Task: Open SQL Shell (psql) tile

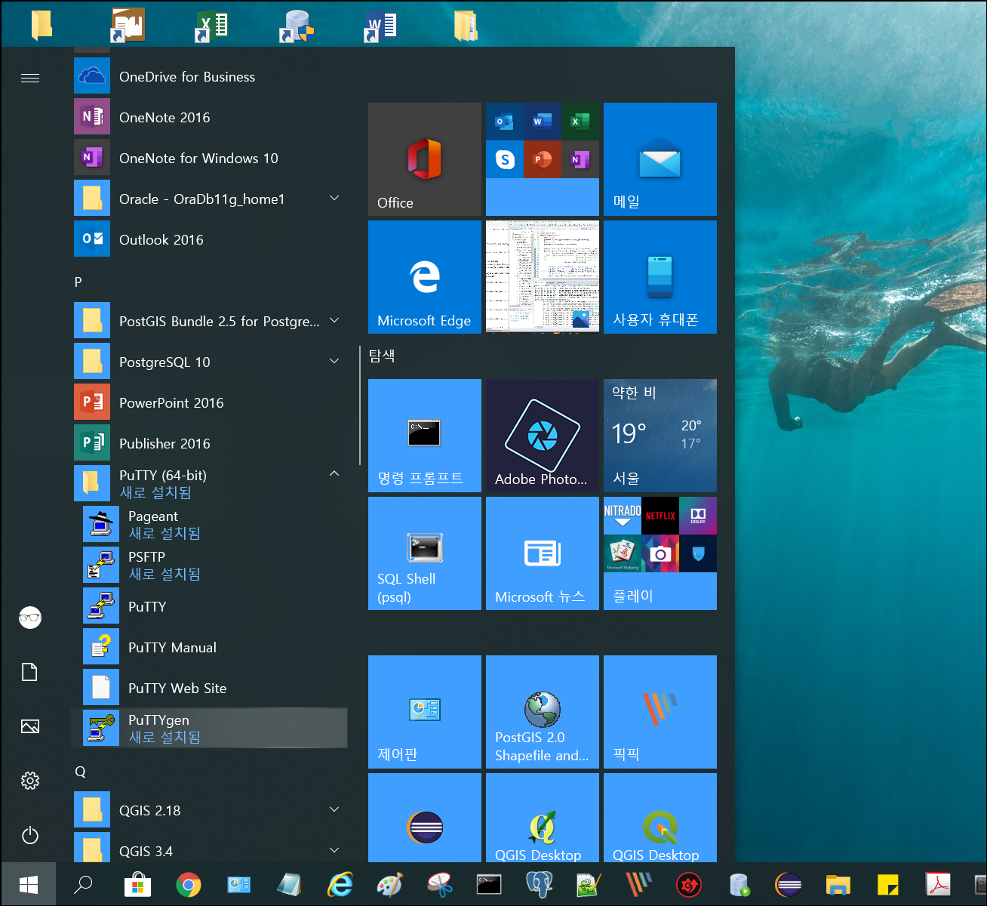Action: (425, 553)
